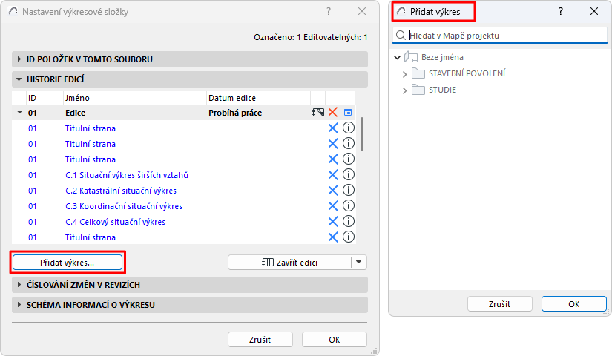Image resolution: width=612 pixels, height=356 pixels.
Task: Expand the STUDIE folder
Action: 404,90
